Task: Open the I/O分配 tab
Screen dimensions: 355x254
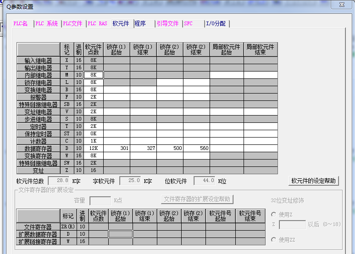Action: 216,23
